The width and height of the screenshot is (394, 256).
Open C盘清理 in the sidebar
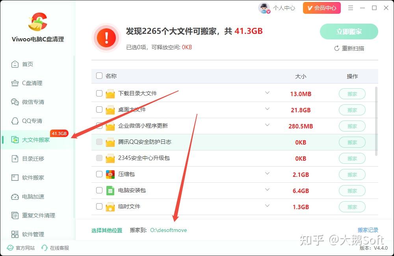pos(32,83)
